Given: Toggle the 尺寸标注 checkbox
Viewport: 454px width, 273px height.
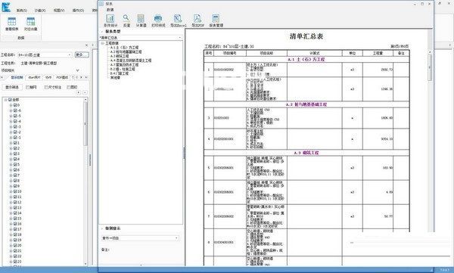Looking at the screenshot, I should 46,87.
